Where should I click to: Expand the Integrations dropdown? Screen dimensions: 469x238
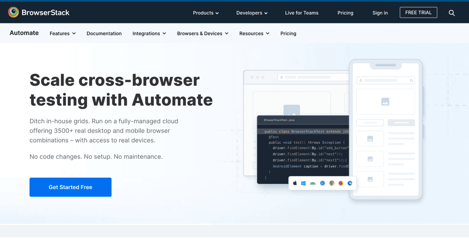tap(149, 33)
